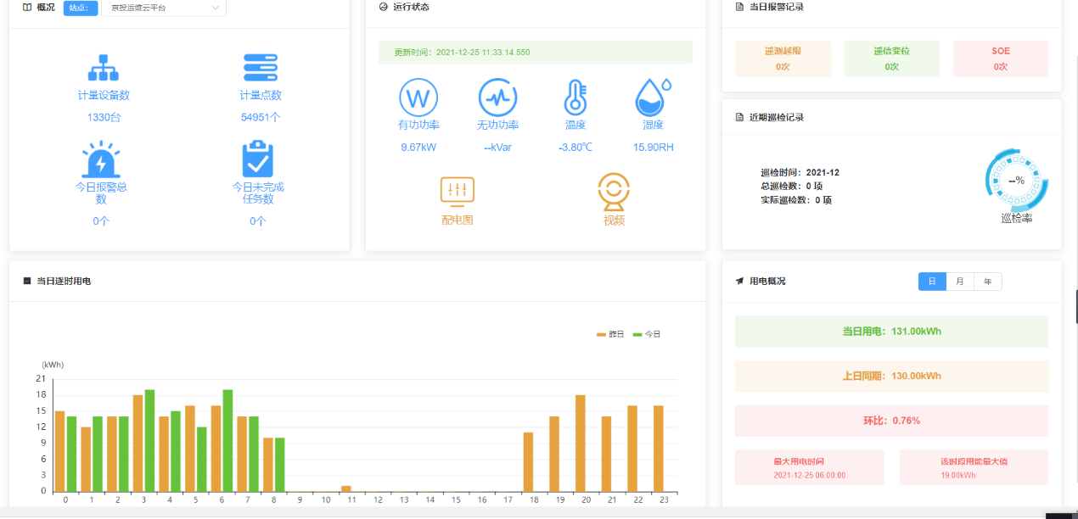Click the 温度 thermometer icon
Viewport: 1078px width, 519px height.
(x=575, y=98)
